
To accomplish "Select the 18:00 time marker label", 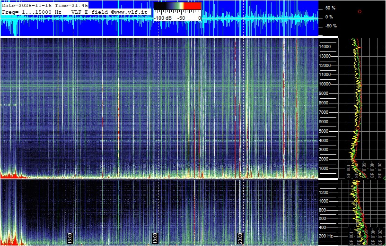I will tap(155, 237).
